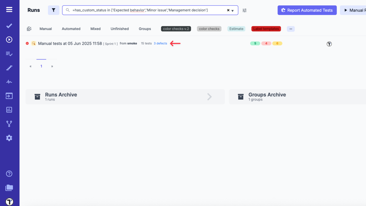Toggle the bulk-select checkbox icon near tabs
This screenshot has height=206, width=366.
click(x=29, y=29)
